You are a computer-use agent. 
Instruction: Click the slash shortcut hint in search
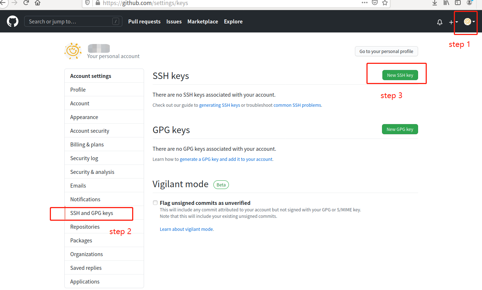pos(116,22)
